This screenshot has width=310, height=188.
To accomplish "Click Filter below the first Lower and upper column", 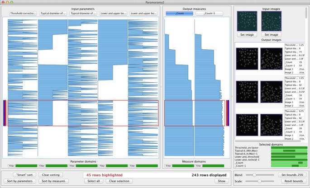I will (102, 166).
